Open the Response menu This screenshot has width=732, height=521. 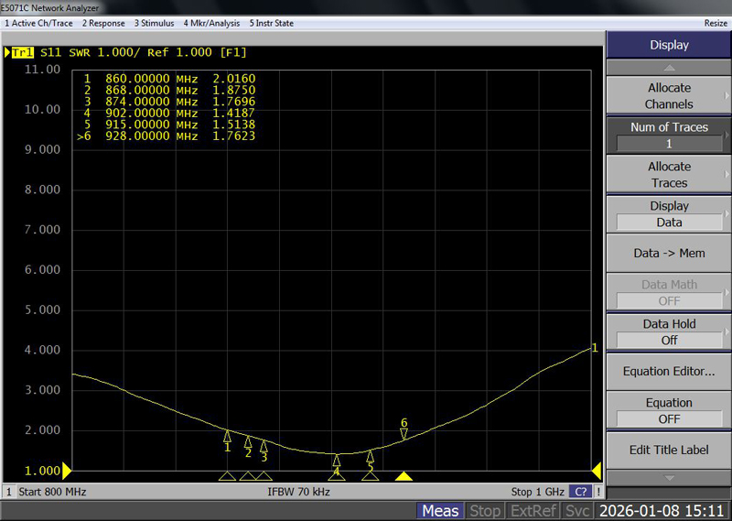[102, 23]
